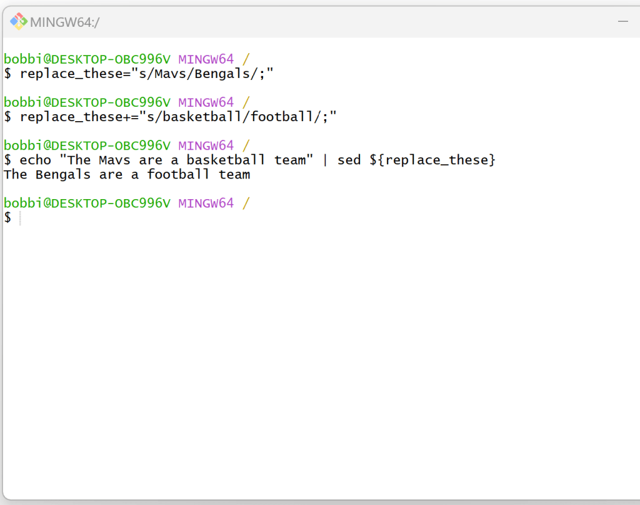
Task: Click the green username in the third prompt
Action: click(86, 145)
